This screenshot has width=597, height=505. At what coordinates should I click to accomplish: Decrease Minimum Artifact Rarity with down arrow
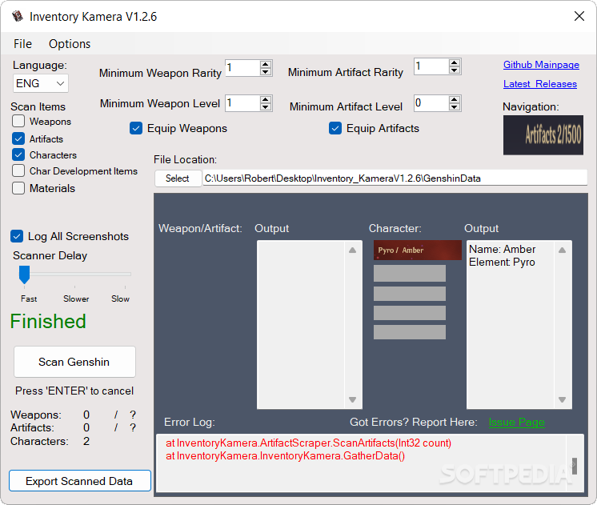click(454, 70)
